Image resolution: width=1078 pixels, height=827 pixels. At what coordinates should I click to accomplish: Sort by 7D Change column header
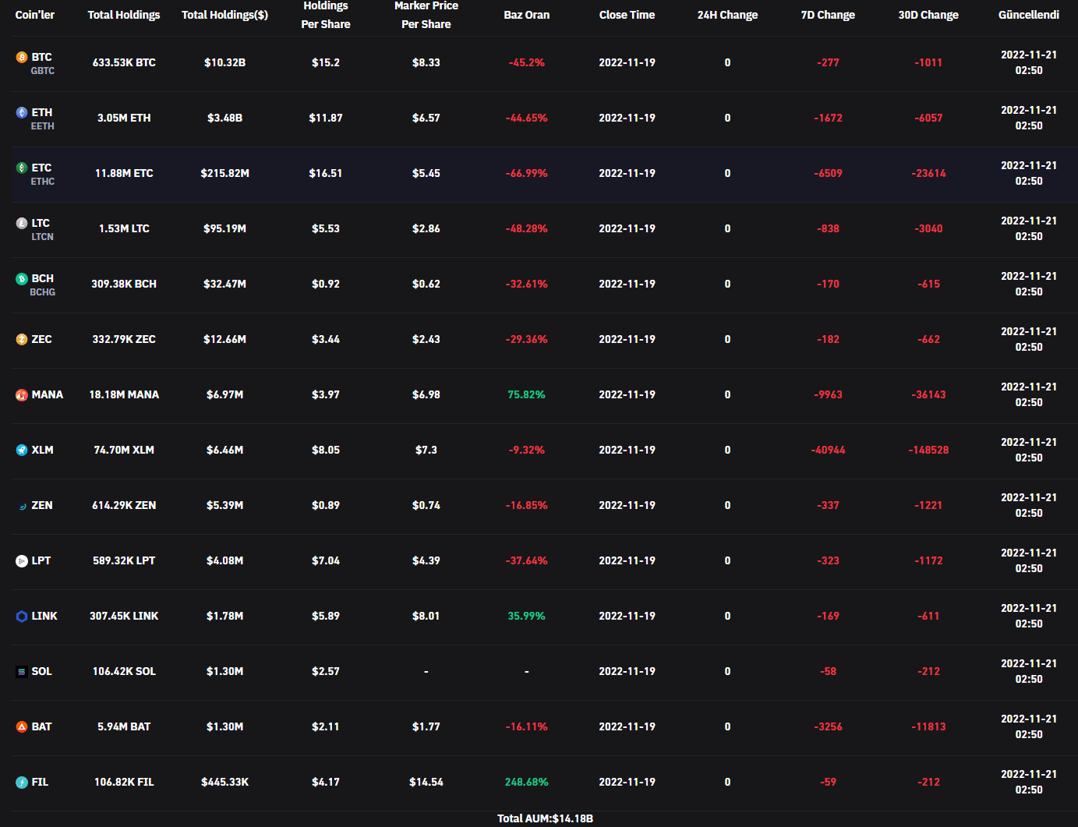(x=828, y=15)
